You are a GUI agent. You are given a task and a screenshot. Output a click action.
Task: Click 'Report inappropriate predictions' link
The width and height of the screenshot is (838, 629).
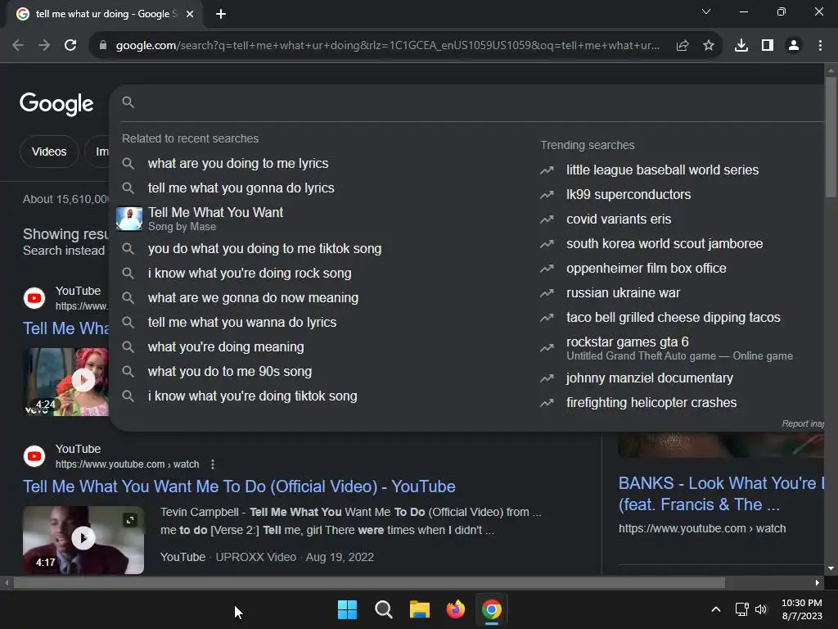pos(803,423)
